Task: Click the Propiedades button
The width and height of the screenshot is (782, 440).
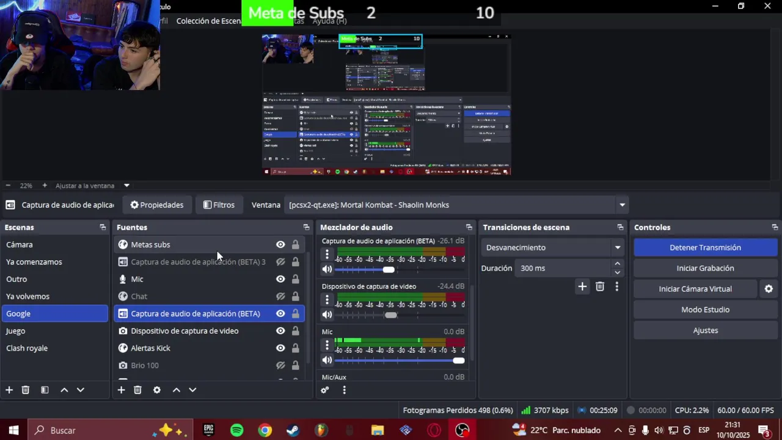Action: [x=157, y=205]
